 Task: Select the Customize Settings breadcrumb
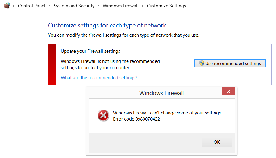166,6
